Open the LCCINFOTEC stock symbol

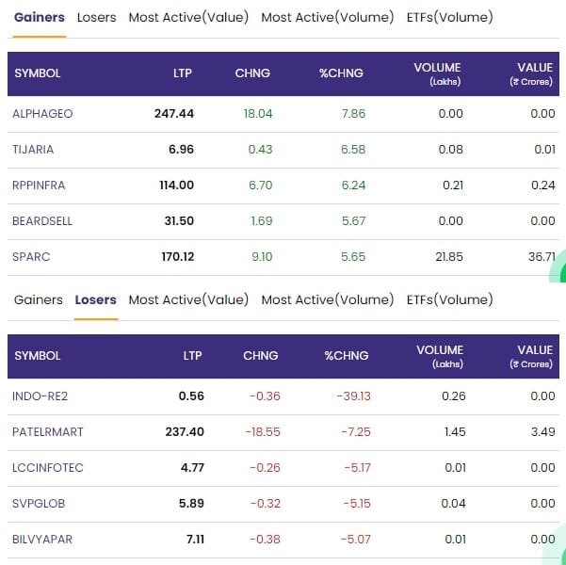46,468
